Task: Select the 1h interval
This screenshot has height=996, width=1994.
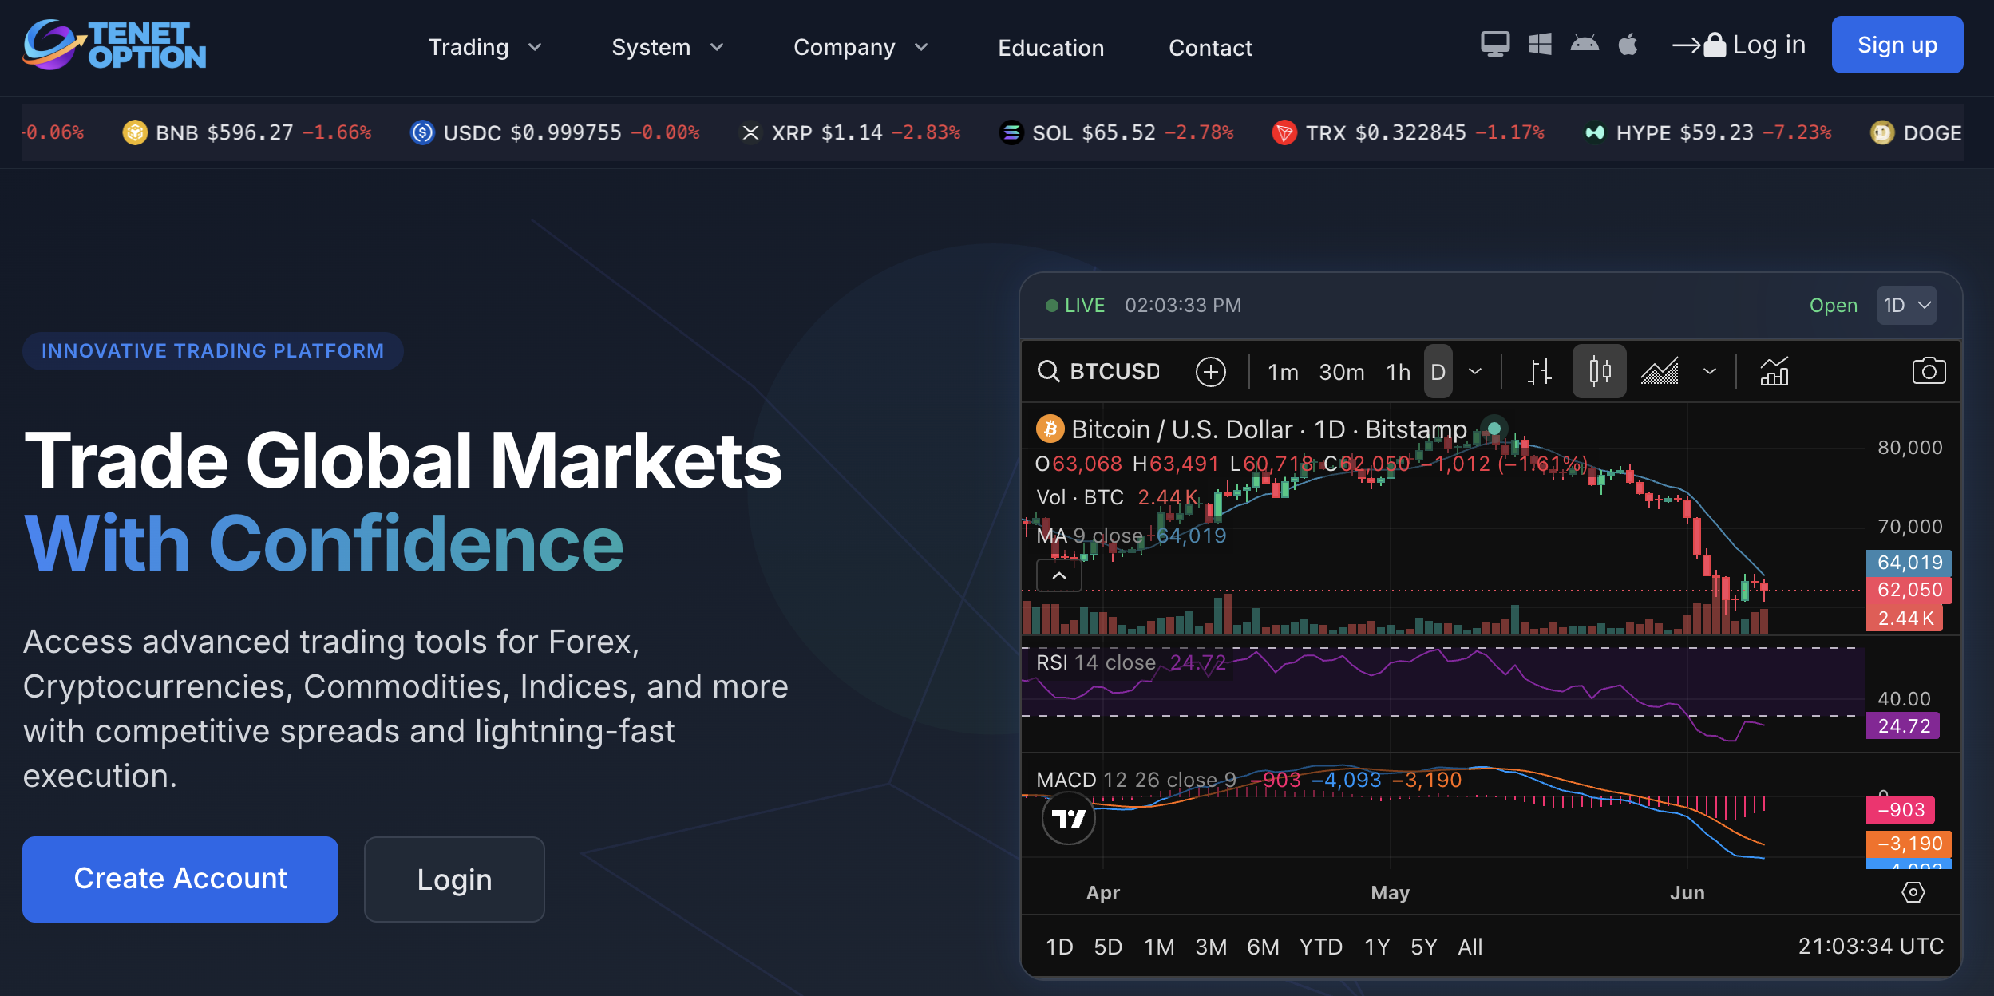Action: click(x=1399, y=372)
